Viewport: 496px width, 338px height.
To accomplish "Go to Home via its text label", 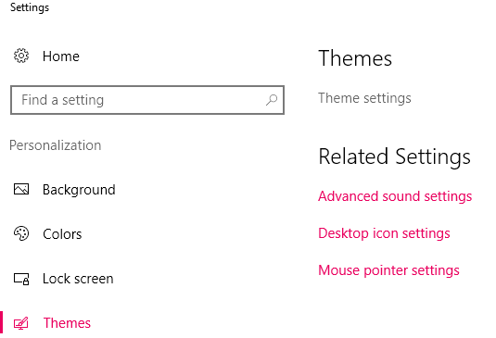I will (61, 56).
